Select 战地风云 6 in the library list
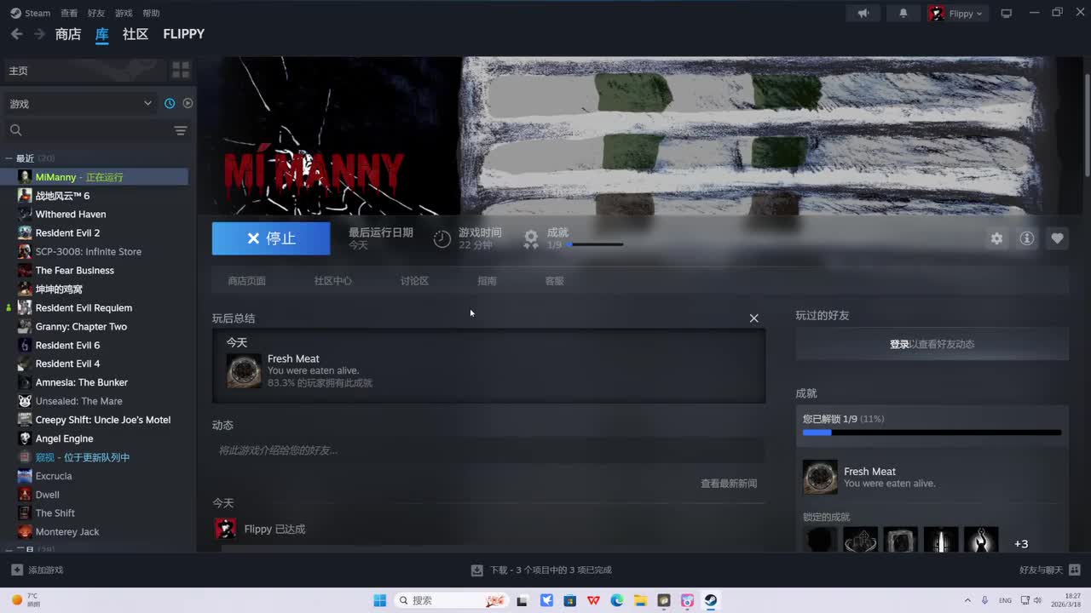 (62, 196)
